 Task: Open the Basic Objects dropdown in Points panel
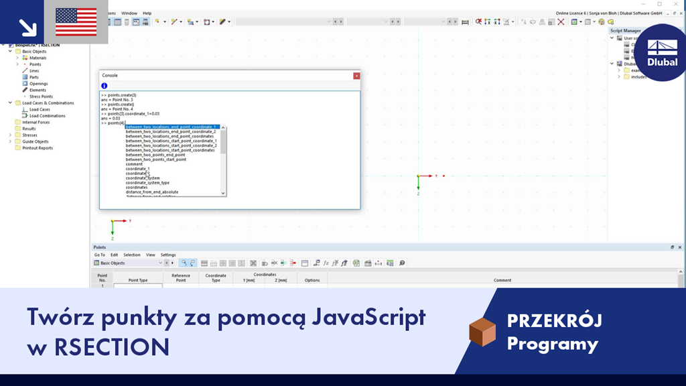click(128, 263)
